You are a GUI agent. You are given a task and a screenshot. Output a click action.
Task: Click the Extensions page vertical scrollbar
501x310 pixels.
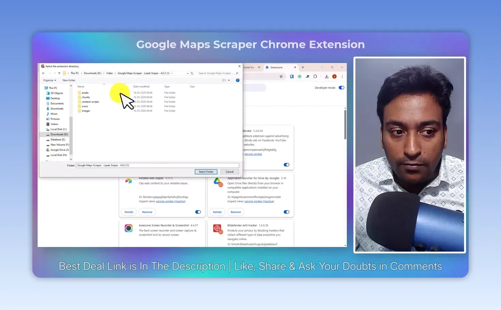click(x=345, y=124)
